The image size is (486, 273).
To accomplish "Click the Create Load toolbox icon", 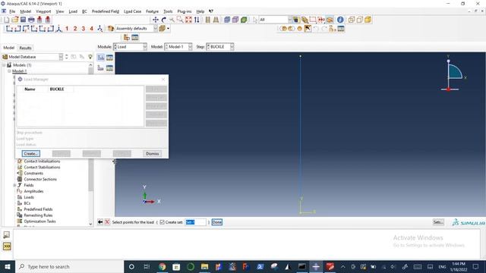I will [101, 58].
